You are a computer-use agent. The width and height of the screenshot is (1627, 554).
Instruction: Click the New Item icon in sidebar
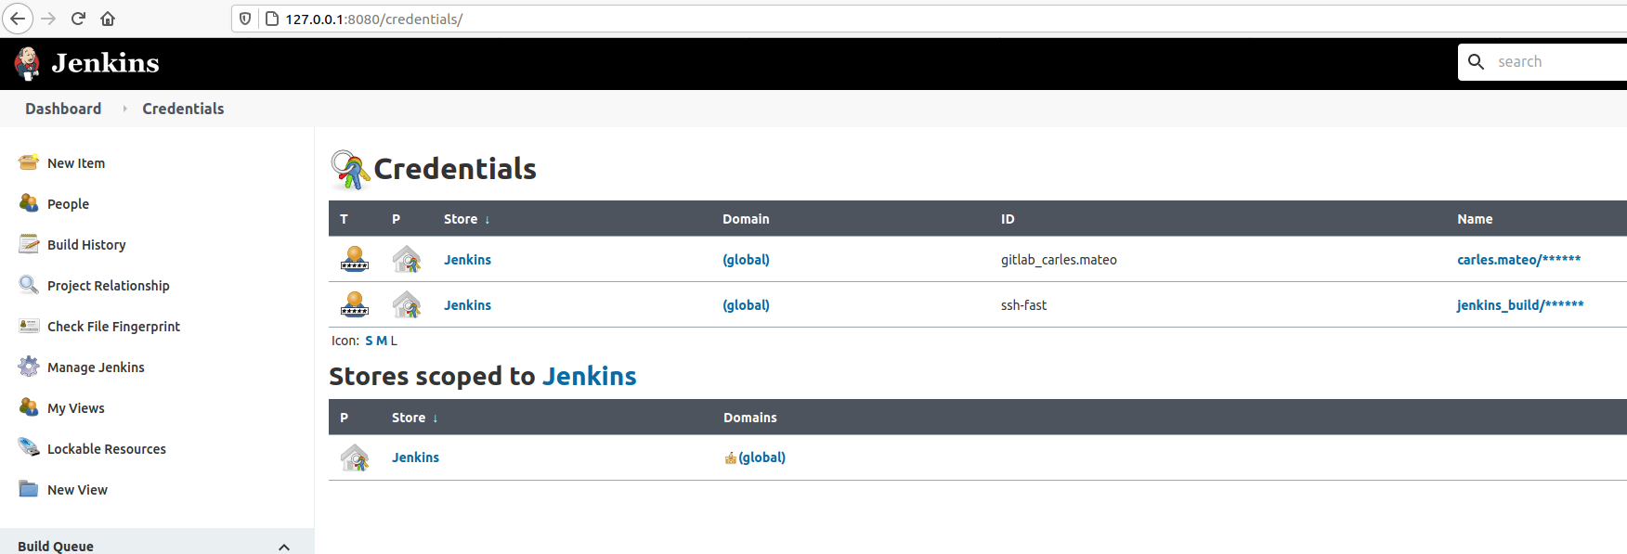click(x=29, y=162)
